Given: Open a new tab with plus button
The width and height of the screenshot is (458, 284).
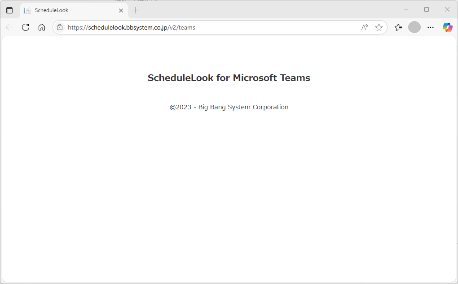Looking at the screenshot, I should 136,10.
